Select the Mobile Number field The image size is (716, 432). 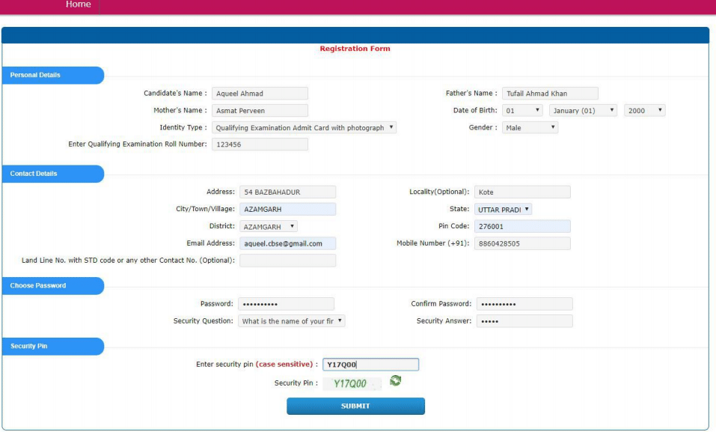click(x=522, y=243)
